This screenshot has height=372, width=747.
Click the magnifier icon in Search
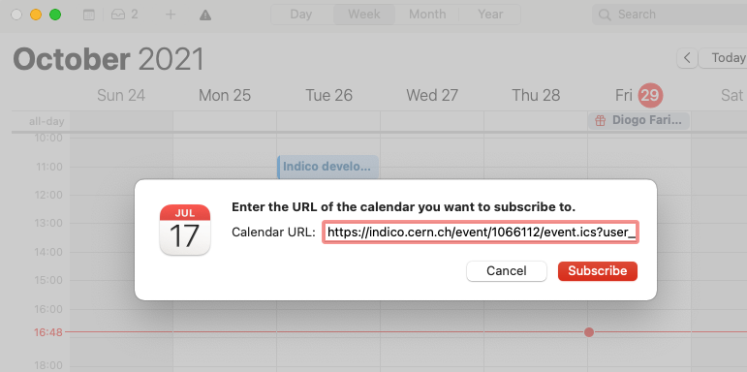[605, 15]
